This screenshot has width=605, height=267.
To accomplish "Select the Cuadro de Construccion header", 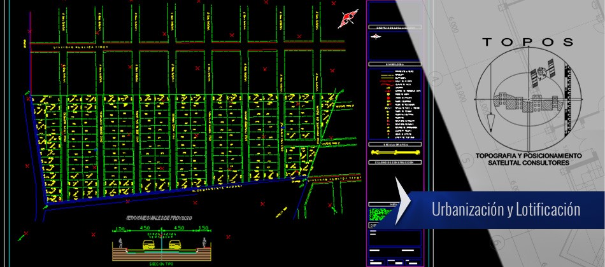I will point(394,163).
